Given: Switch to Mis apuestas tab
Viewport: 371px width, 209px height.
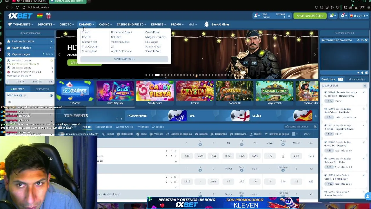Looking at the screenshot, I should click(357, 79).
